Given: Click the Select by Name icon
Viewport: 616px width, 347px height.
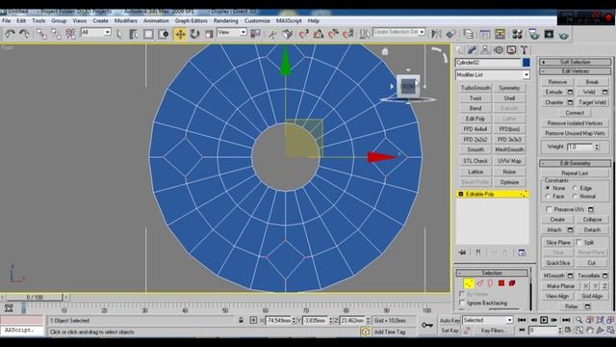Looking at the screenshot, I should 134,35.
